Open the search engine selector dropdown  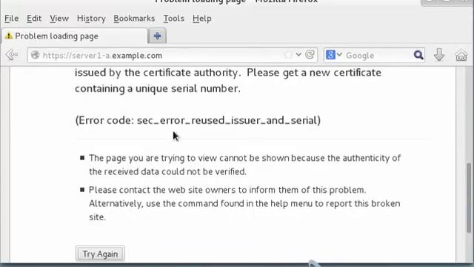(x=334, y=55)
